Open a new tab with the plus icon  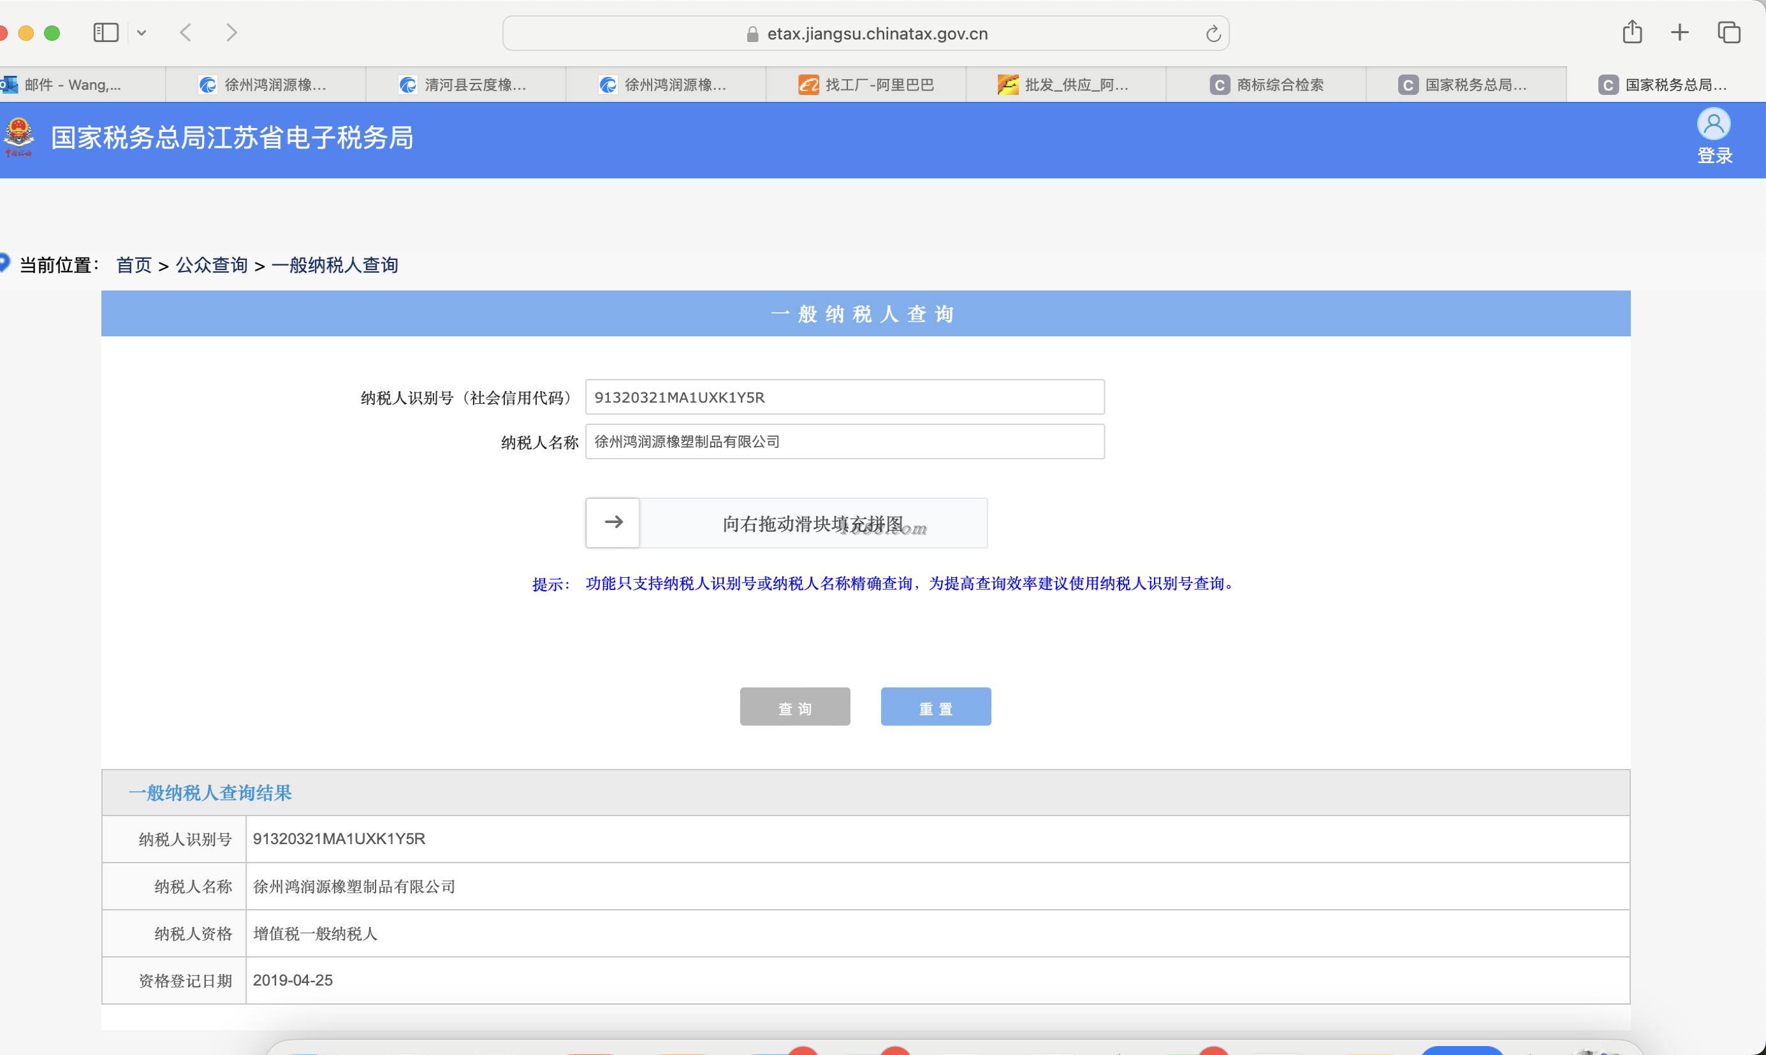(1679, 32)
